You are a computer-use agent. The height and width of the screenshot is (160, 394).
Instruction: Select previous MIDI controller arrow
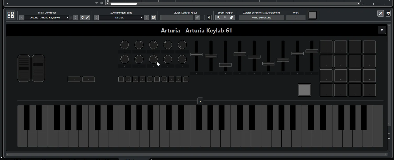(22, 17)
